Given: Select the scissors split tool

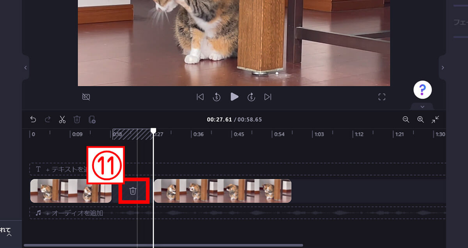Looking at the screenshot, I should pyautogui.click(x=62, y=120).
